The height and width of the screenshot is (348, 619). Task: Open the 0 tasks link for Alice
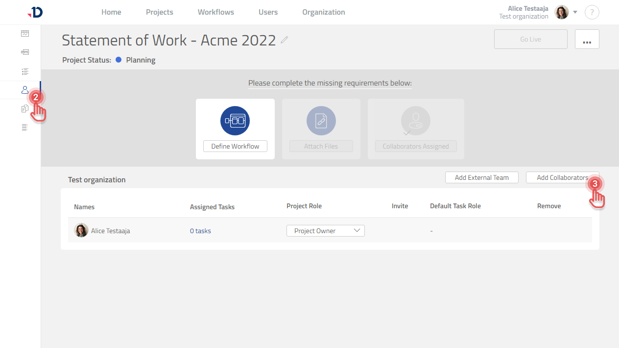[x=200, y=231]
